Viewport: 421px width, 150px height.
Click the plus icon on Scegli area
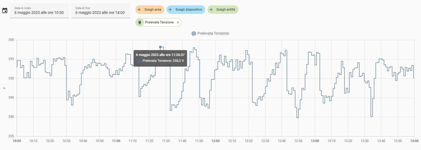[x=139, y=10]
